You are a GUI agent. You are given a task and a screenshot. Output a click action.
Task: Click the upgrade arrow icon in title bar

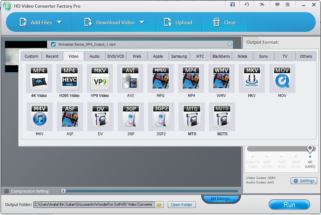pyautogui.click(x=262, y=4)
